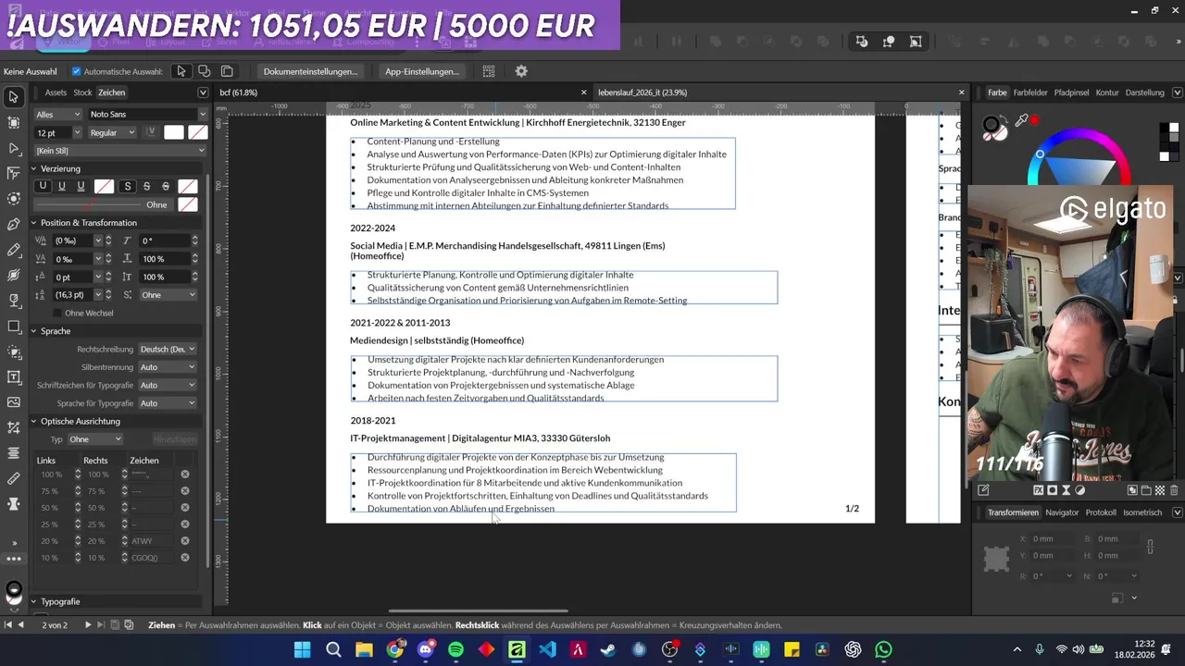
Task: Toggle the single strikethrough S button
Action: 146,187
